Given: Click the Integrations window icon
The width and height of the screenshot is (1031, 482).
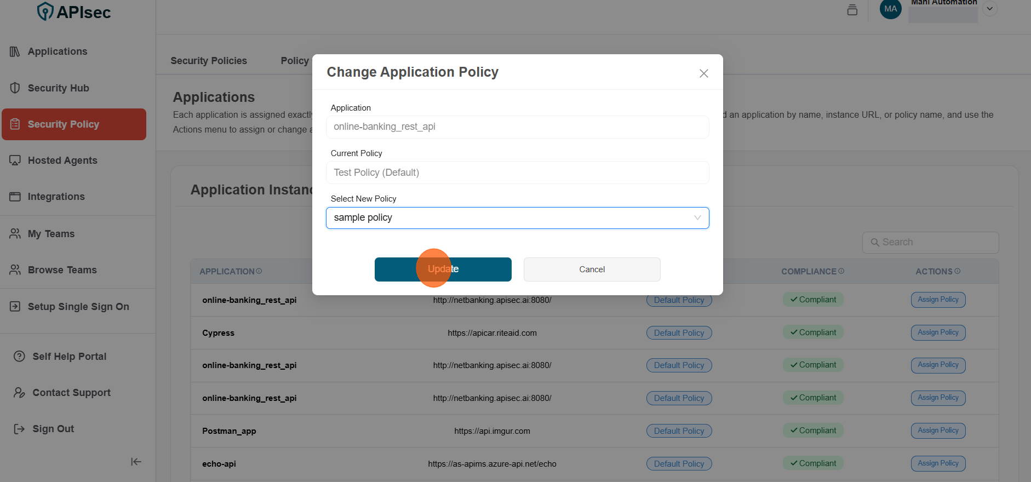Looking at the screenshot, I should tap(15, 197).
